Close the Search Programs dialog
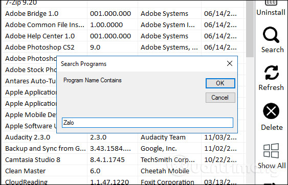 tap(230, 63)
